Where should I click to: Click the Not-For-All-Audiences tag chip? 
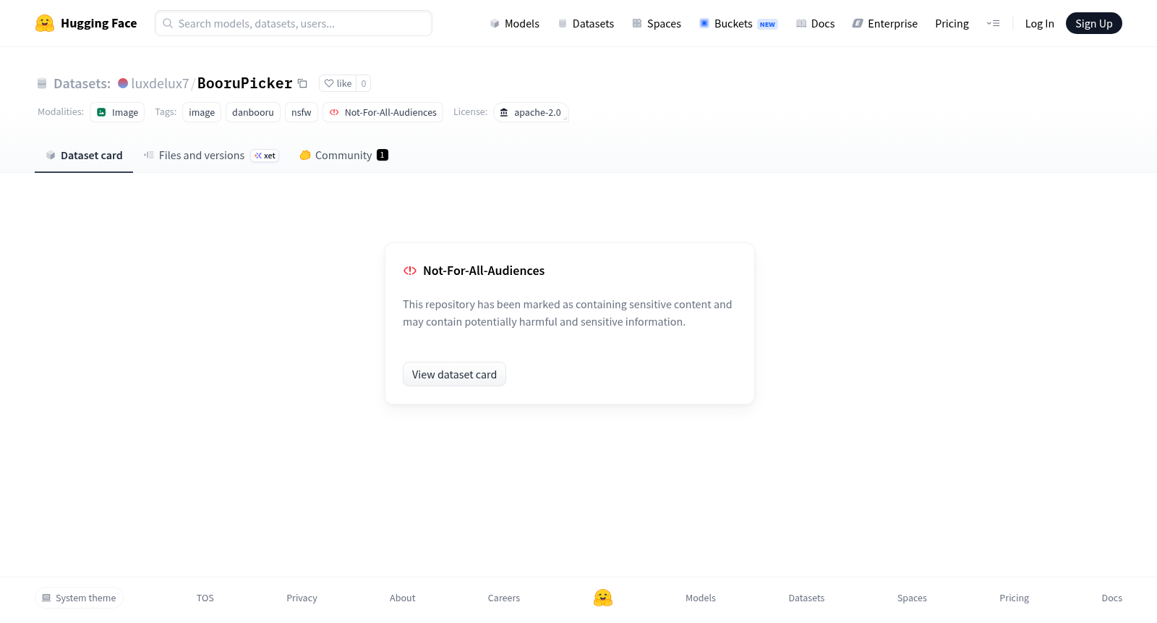pyautogui.click(x=383, y=112)
